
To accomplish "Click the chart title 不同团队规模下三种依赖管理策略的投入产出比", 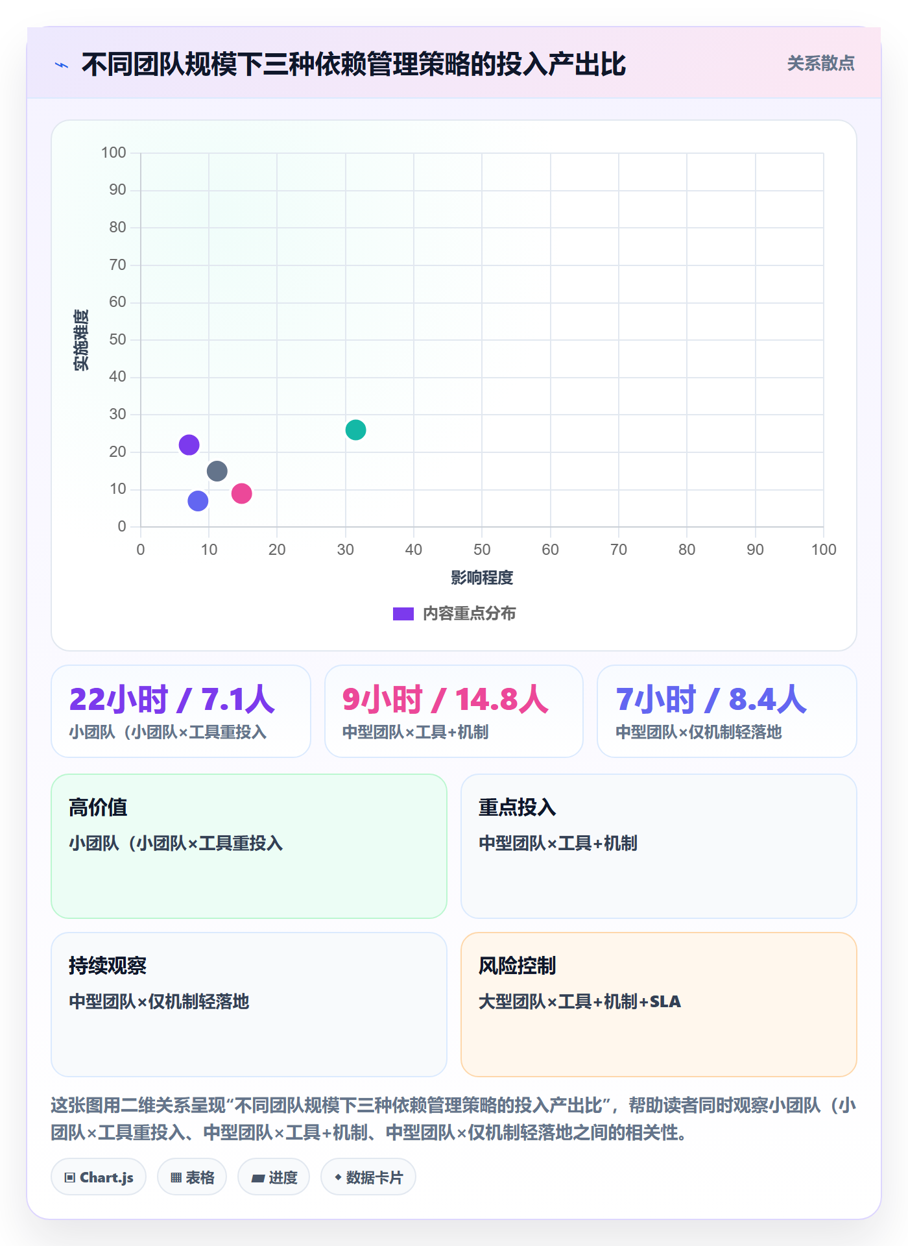I will click(x=353, y=64).
